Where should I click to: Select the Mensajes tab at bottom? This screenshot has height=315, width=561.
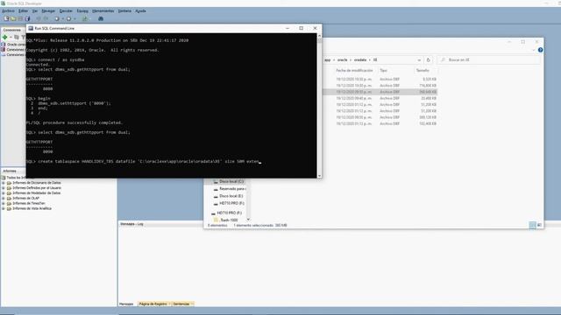coord(126,304)
